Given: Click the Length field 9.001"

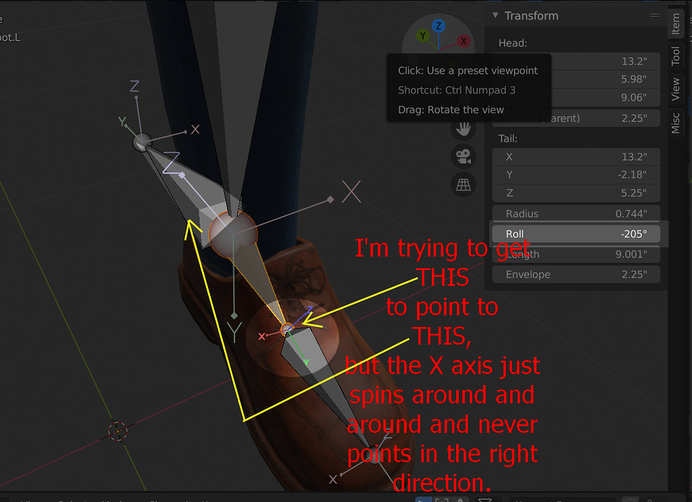Looking at the screenshot, I should coord(576,254).
